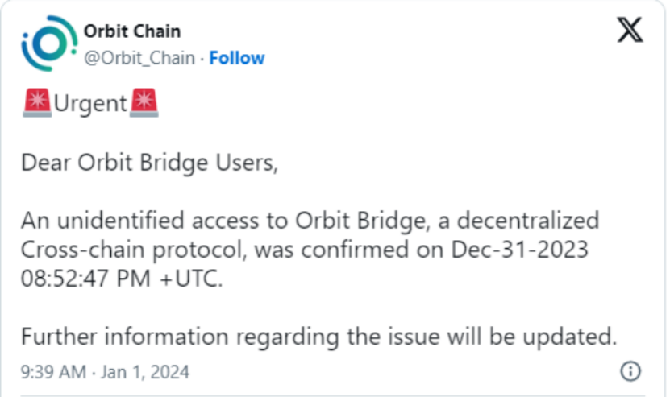Screen dimensions: 670x397
Task: Click the Dear Orbit Bridge Users greeting
Action: tap(149, 163)
